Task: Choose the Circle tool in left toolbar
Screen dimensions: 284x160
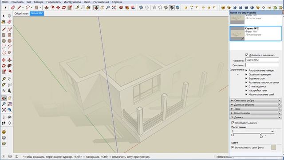Action: pos(4,41)
